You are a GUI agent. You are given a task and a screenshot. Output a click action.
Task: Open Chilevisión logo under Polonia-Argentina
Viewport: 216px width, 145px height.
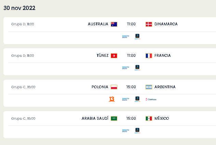(151, 99)
